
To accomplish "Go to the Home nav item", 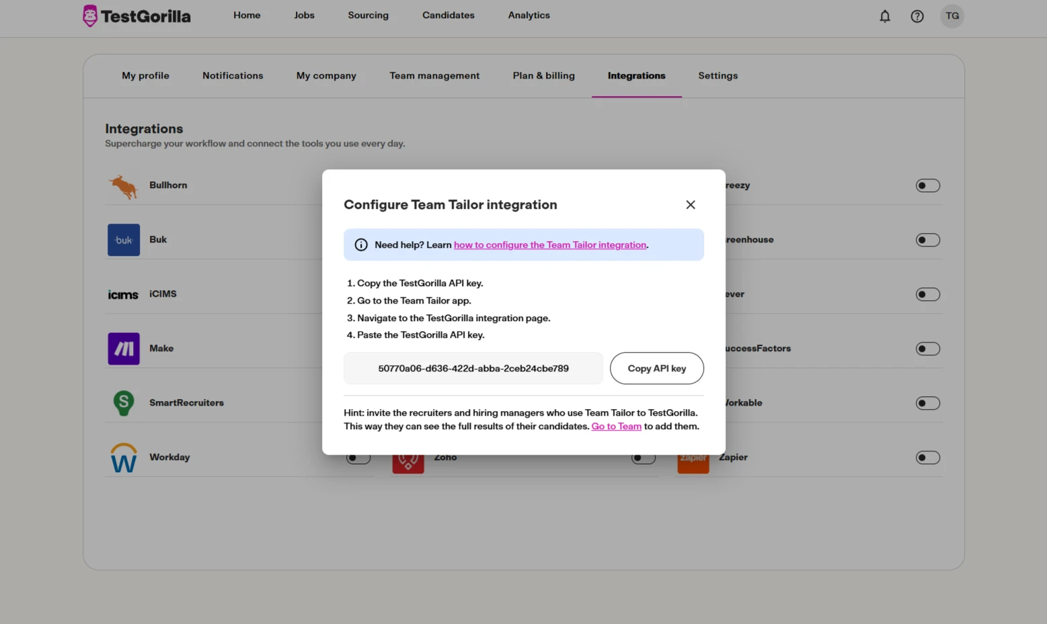I will pos(247,15).
